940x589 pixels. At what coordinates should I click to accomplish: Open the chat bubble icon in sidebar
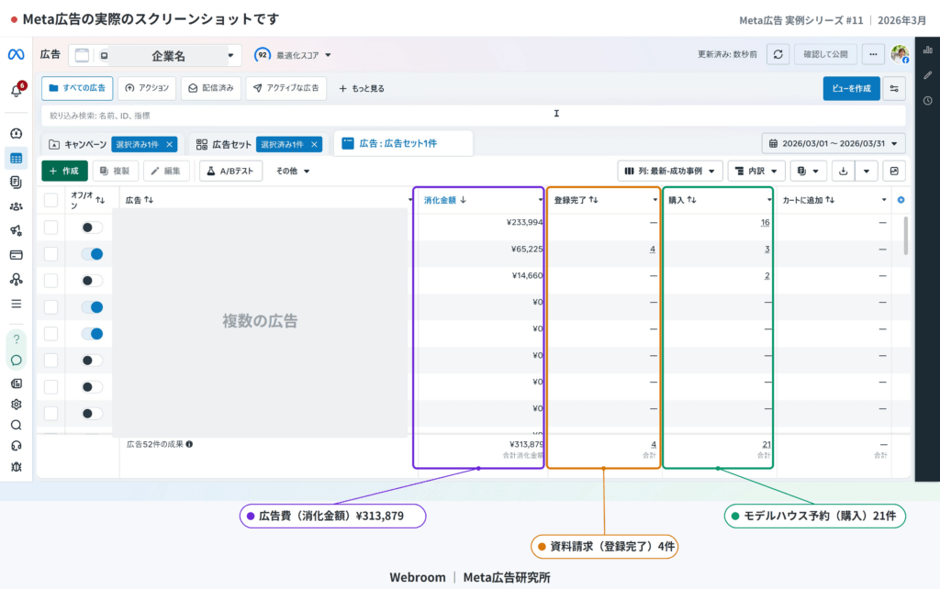(x=17, y=361)
